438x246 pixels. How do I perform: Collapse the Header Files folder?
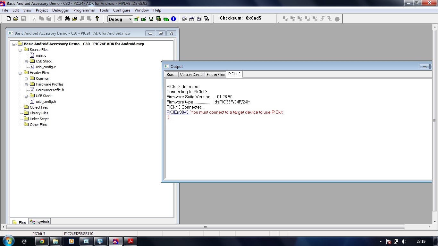coord(20,73)
